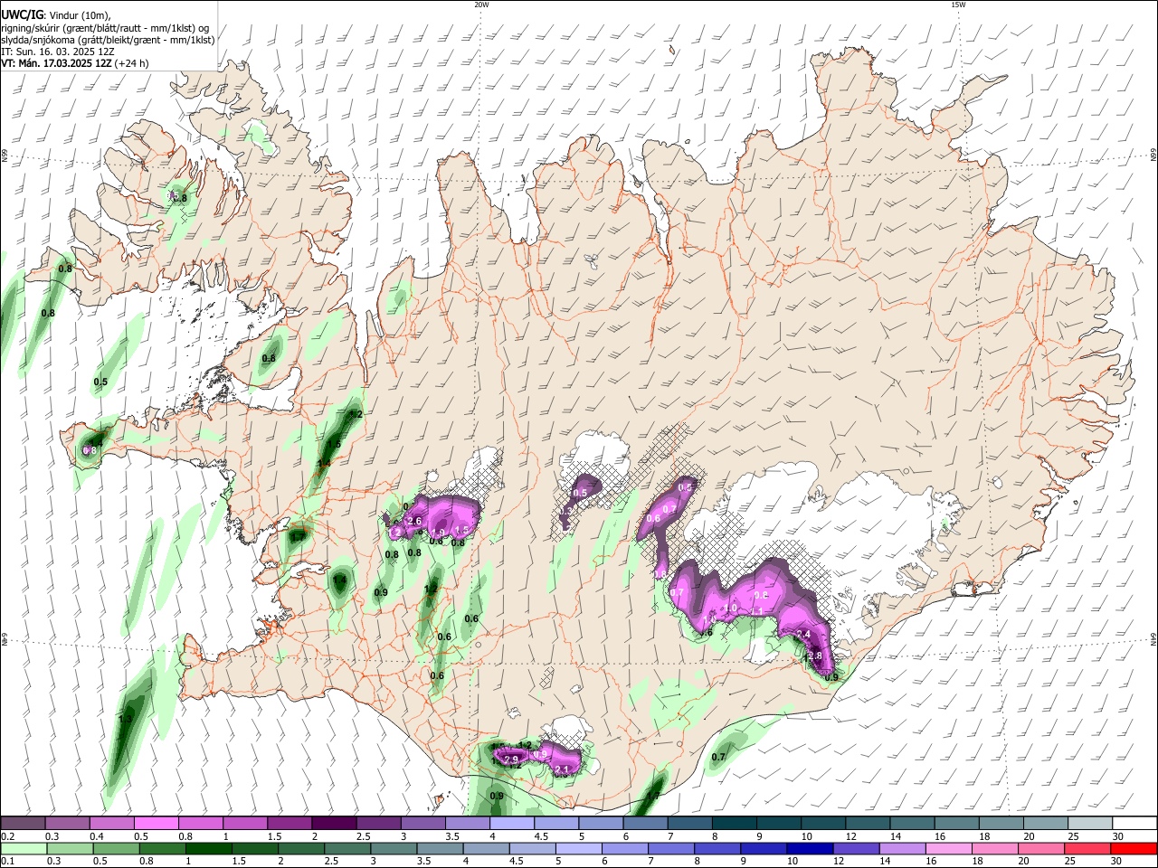Select the light lavender 4–4.5 swatch in the upper legend
1158x868 pixels.
[512, 824]
